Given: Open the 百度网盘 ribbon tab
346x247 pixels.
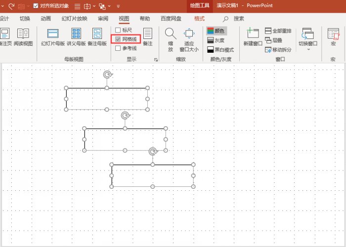Looking at the screenshot, I should coord(171,19).
